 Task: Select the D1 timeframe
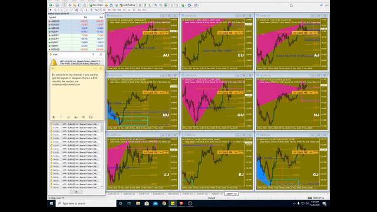134,10
